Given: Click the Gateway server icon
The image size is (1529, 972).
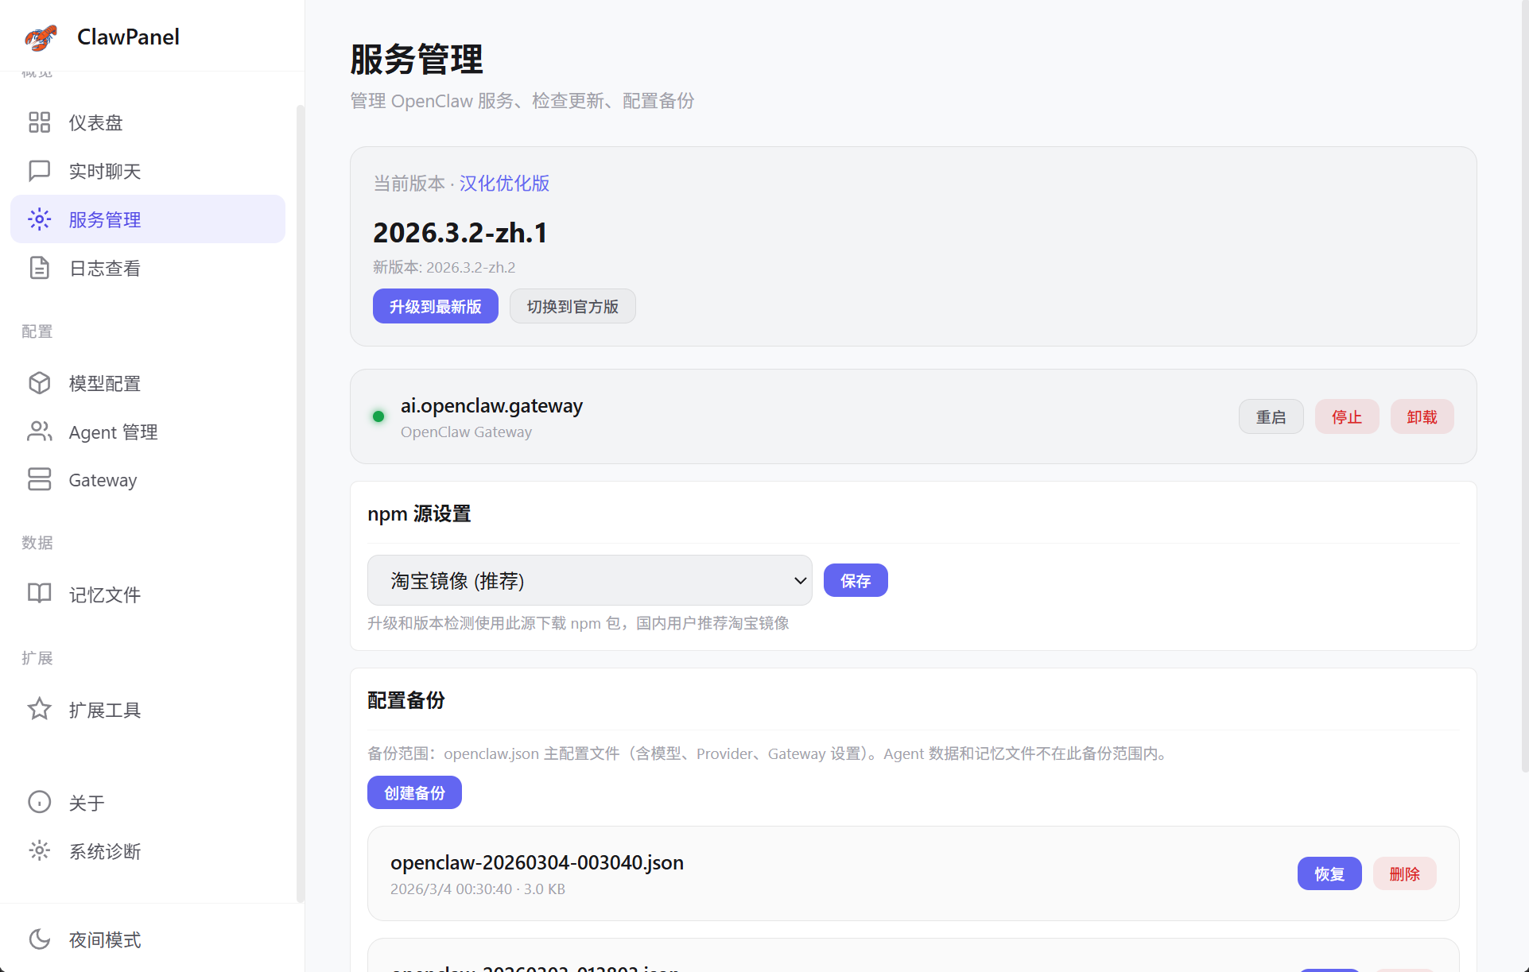Looking at the screenshot, I should (40, 479).
